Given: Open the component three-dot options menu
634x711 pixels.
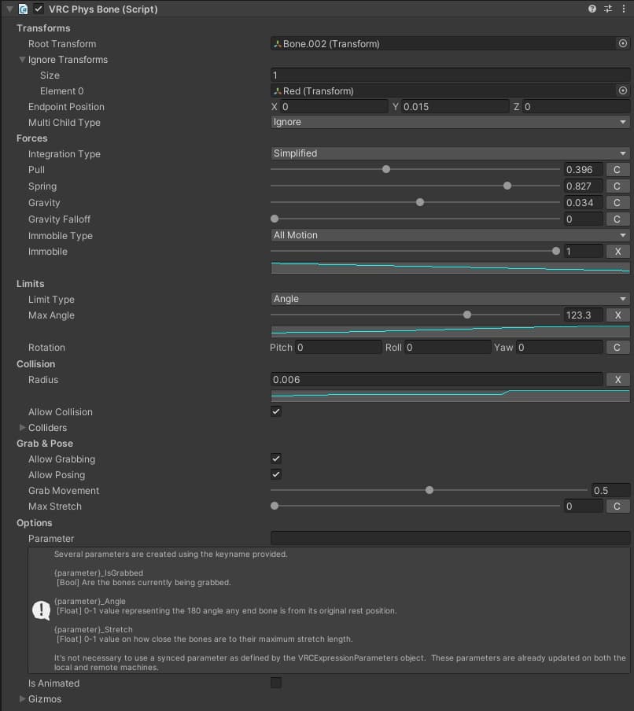Looking at the screenshot, I should tap(623, 9).
